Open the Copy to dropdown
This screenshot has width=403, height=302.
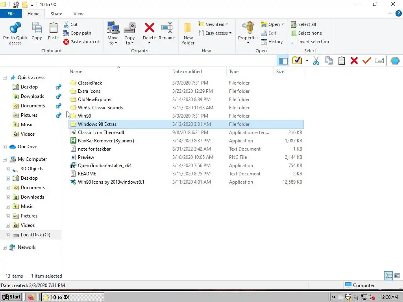pyautogui.click(x=129, y=33)
